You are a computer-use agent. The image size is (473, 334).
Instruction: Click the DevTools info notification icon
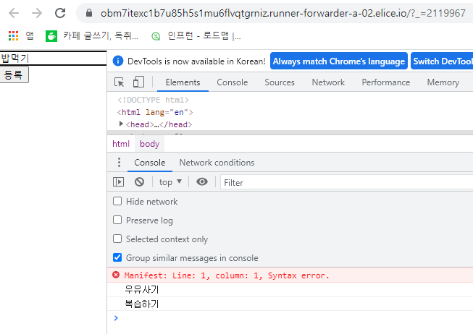coord(118,61)
